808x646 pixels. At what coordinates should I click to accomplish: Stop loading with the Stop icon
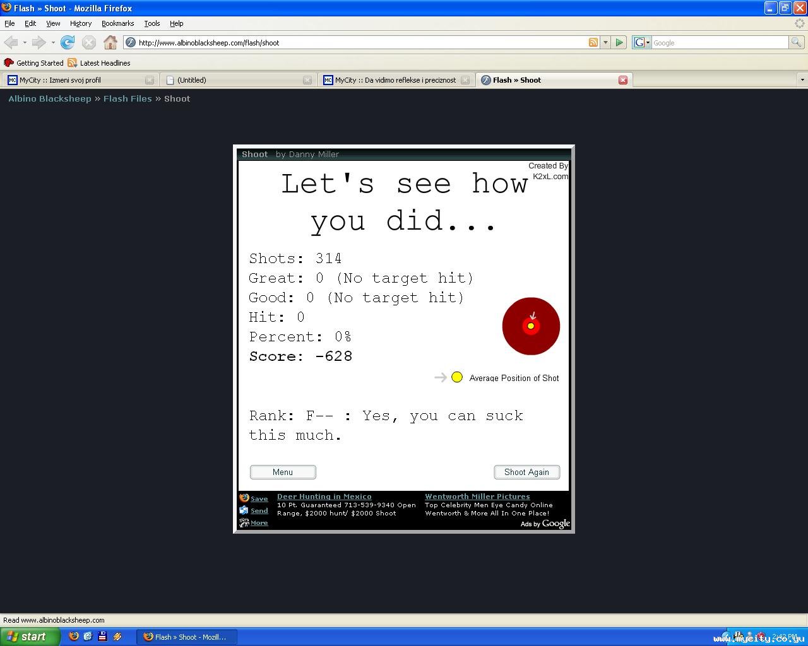(x=89, y=42)
